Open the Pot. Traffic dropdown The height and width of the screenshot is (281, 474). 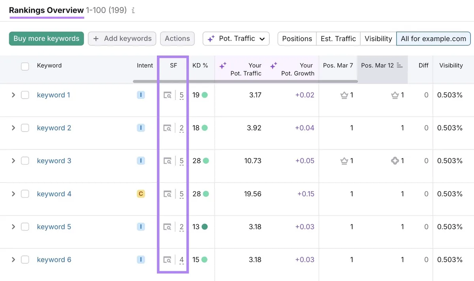(236, 39)
